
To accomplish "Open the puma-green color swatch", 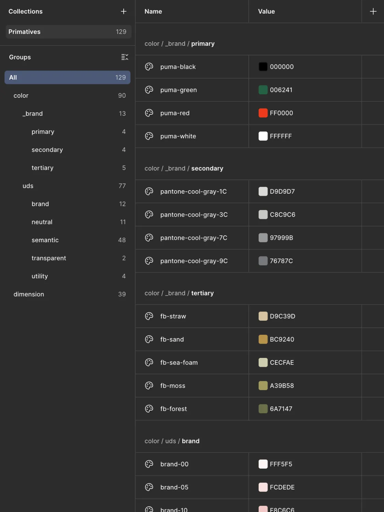I will 263,90.
